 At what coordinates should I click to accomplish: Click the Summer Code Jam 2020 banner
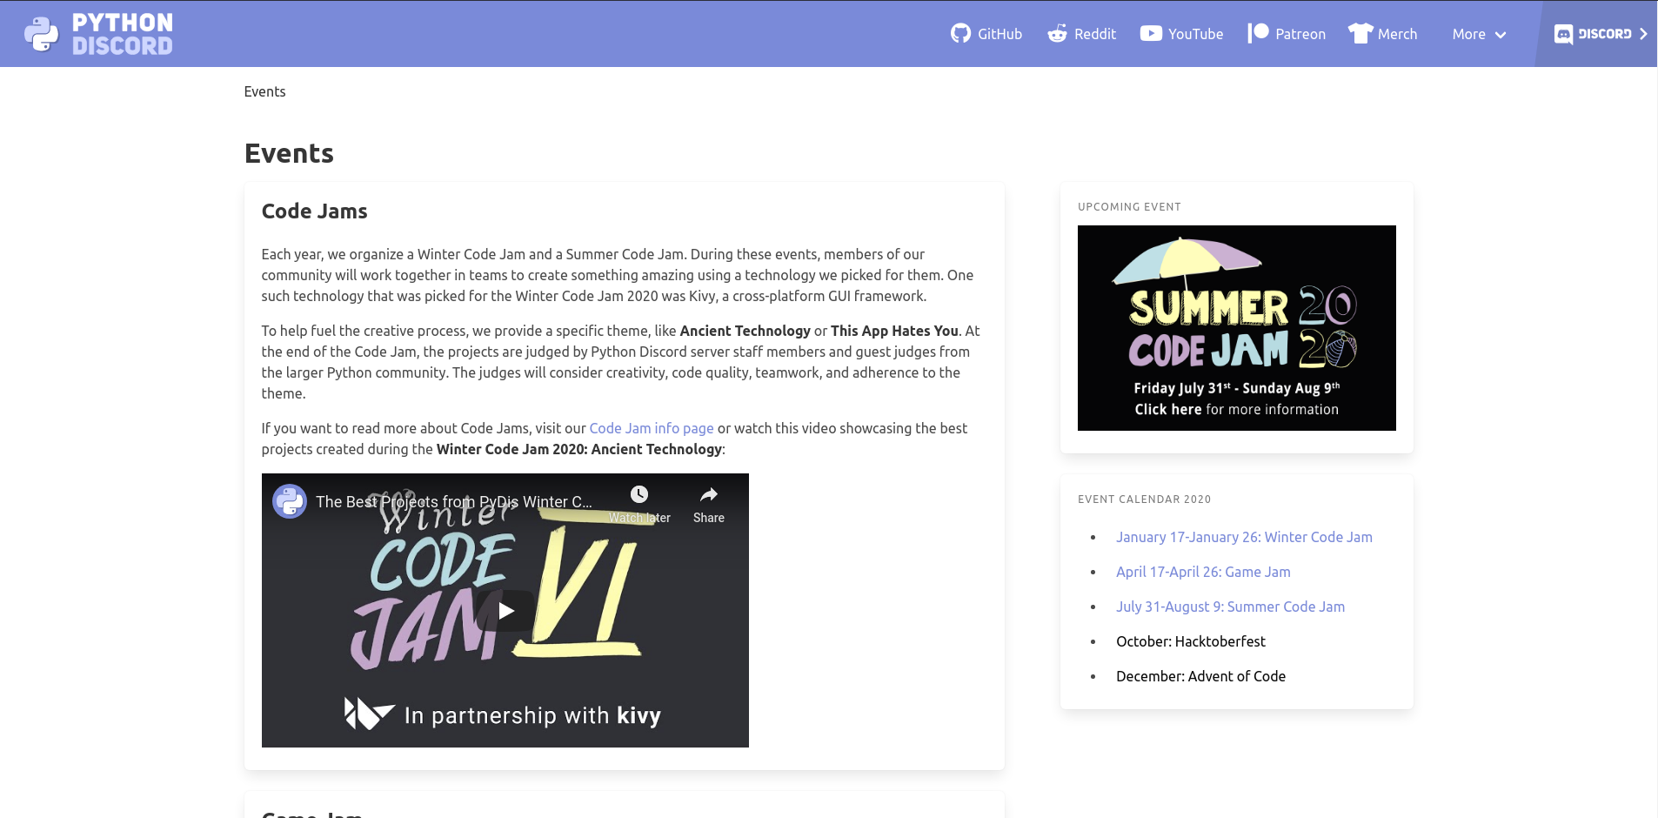pyautogui.click(x=1236, y=328)
